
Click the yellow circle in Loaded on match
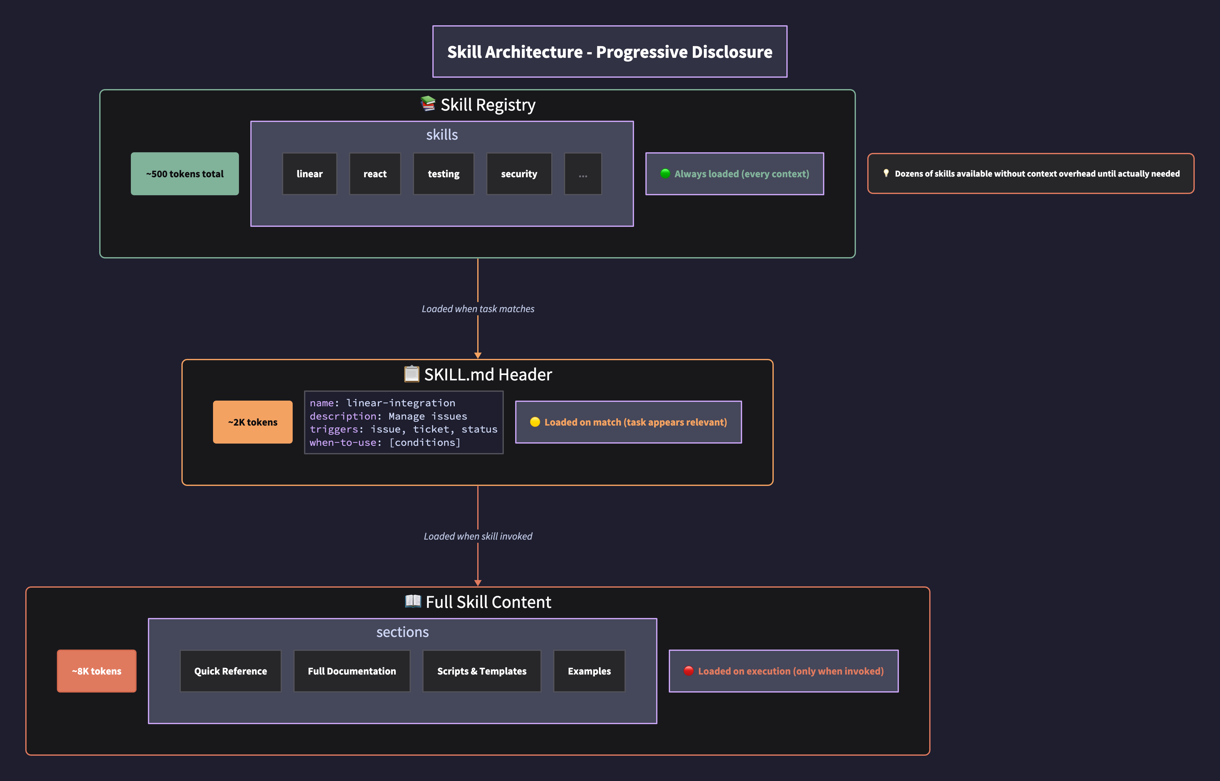(535, 422)
